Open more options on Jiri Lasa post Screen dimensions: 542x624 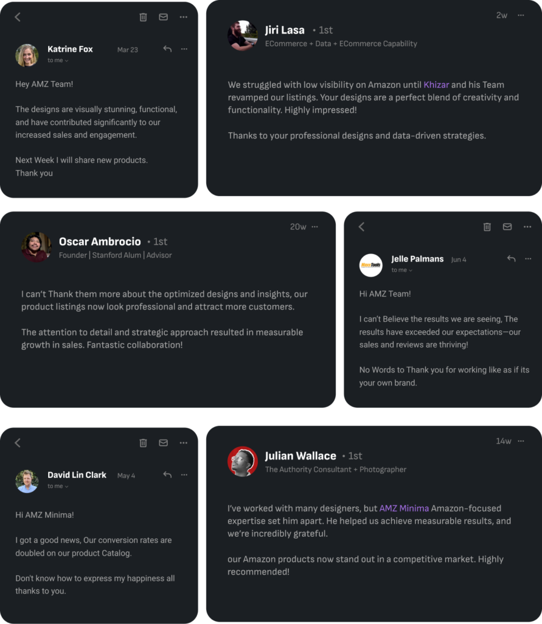pos(521,15)
